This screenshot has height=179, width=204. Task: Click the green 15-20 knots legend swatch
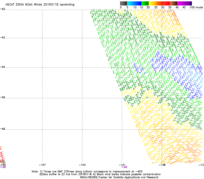(145, 3)
